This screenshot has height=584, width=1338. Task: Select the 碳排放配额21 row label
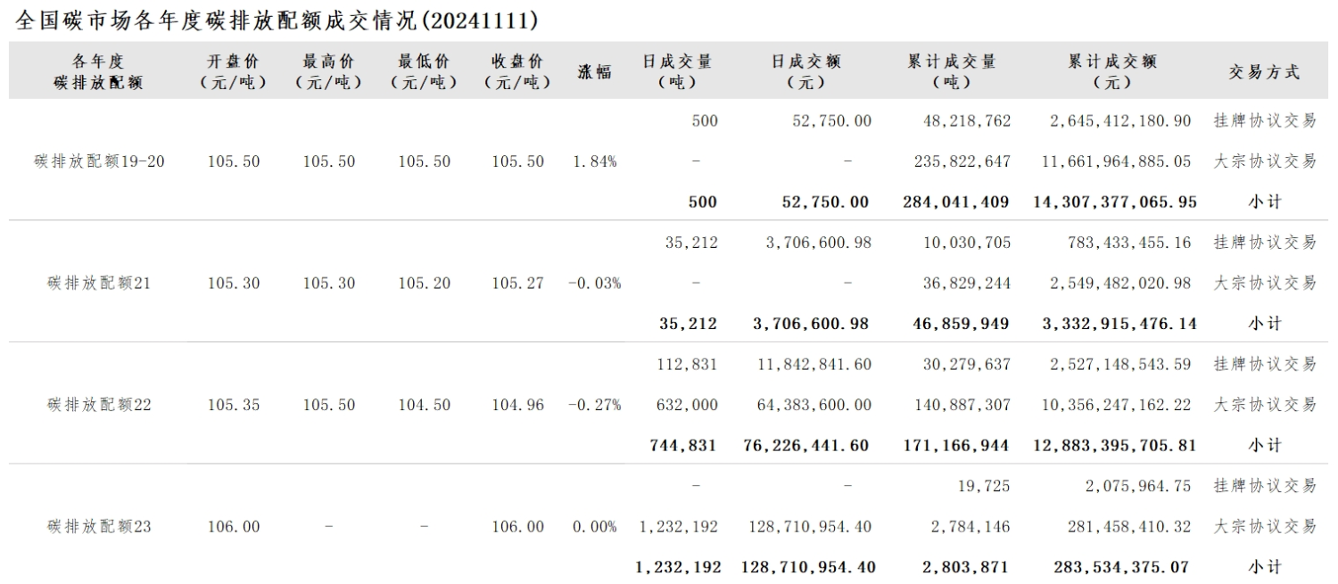tap(100, 283)
